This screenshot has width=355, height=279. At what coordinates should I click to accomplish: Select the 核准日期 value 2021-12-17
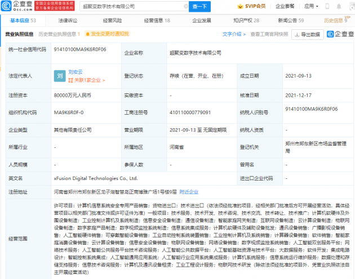click(x=299, y=96)
